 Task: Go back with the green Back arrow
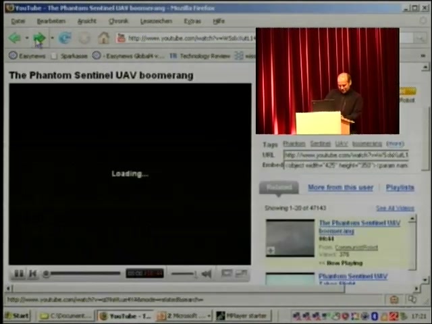click(x=15, y=38)
